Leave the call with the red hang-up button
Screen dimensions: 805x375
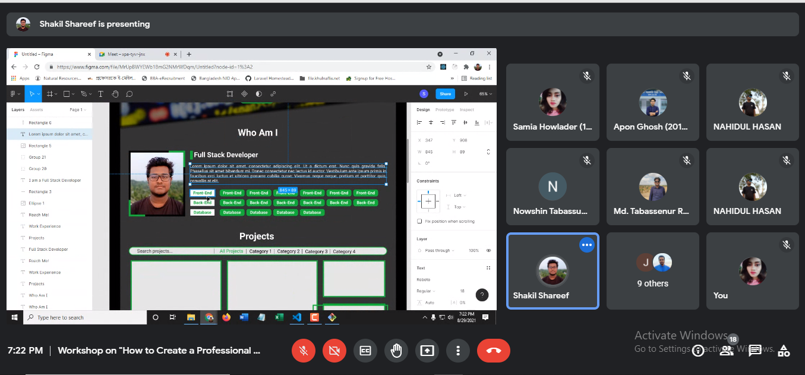(493, 351)
